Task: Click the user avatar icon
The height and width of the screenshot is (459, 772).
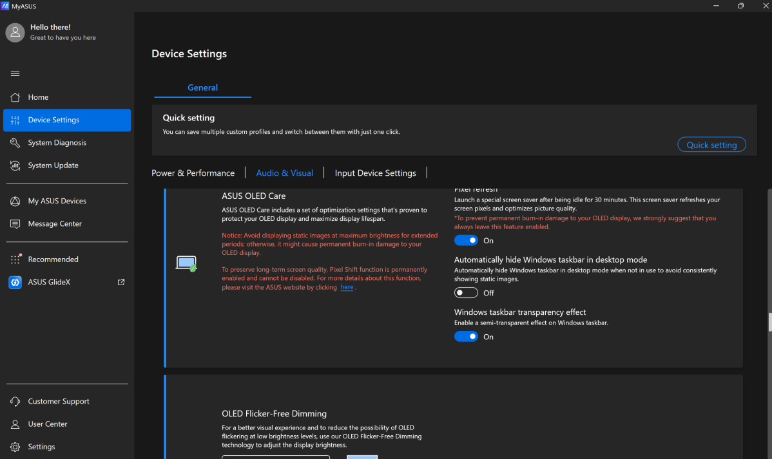Action: click(x=15, y=32)
